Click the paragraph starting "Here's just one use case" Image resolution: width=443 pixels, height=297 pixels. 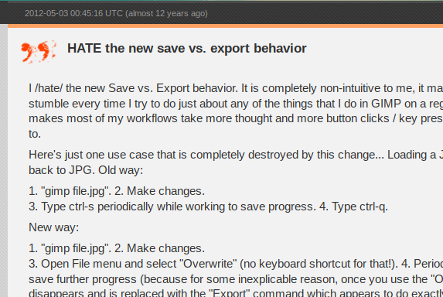click(236, 162)
